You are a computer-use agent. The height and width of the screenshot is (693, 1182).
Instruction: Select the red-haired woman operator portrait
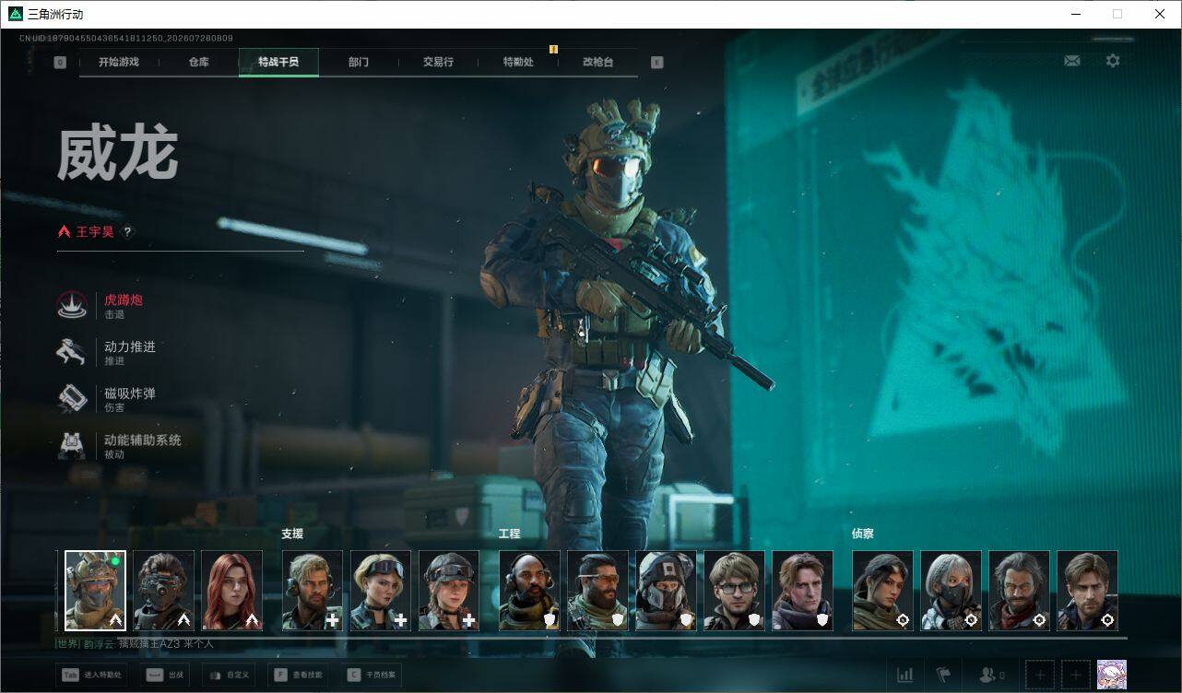(232, 591)
